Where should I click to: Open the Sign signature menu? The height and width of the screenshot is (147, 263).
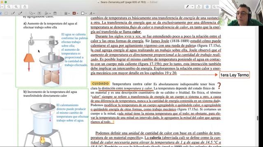pos(48,13)
